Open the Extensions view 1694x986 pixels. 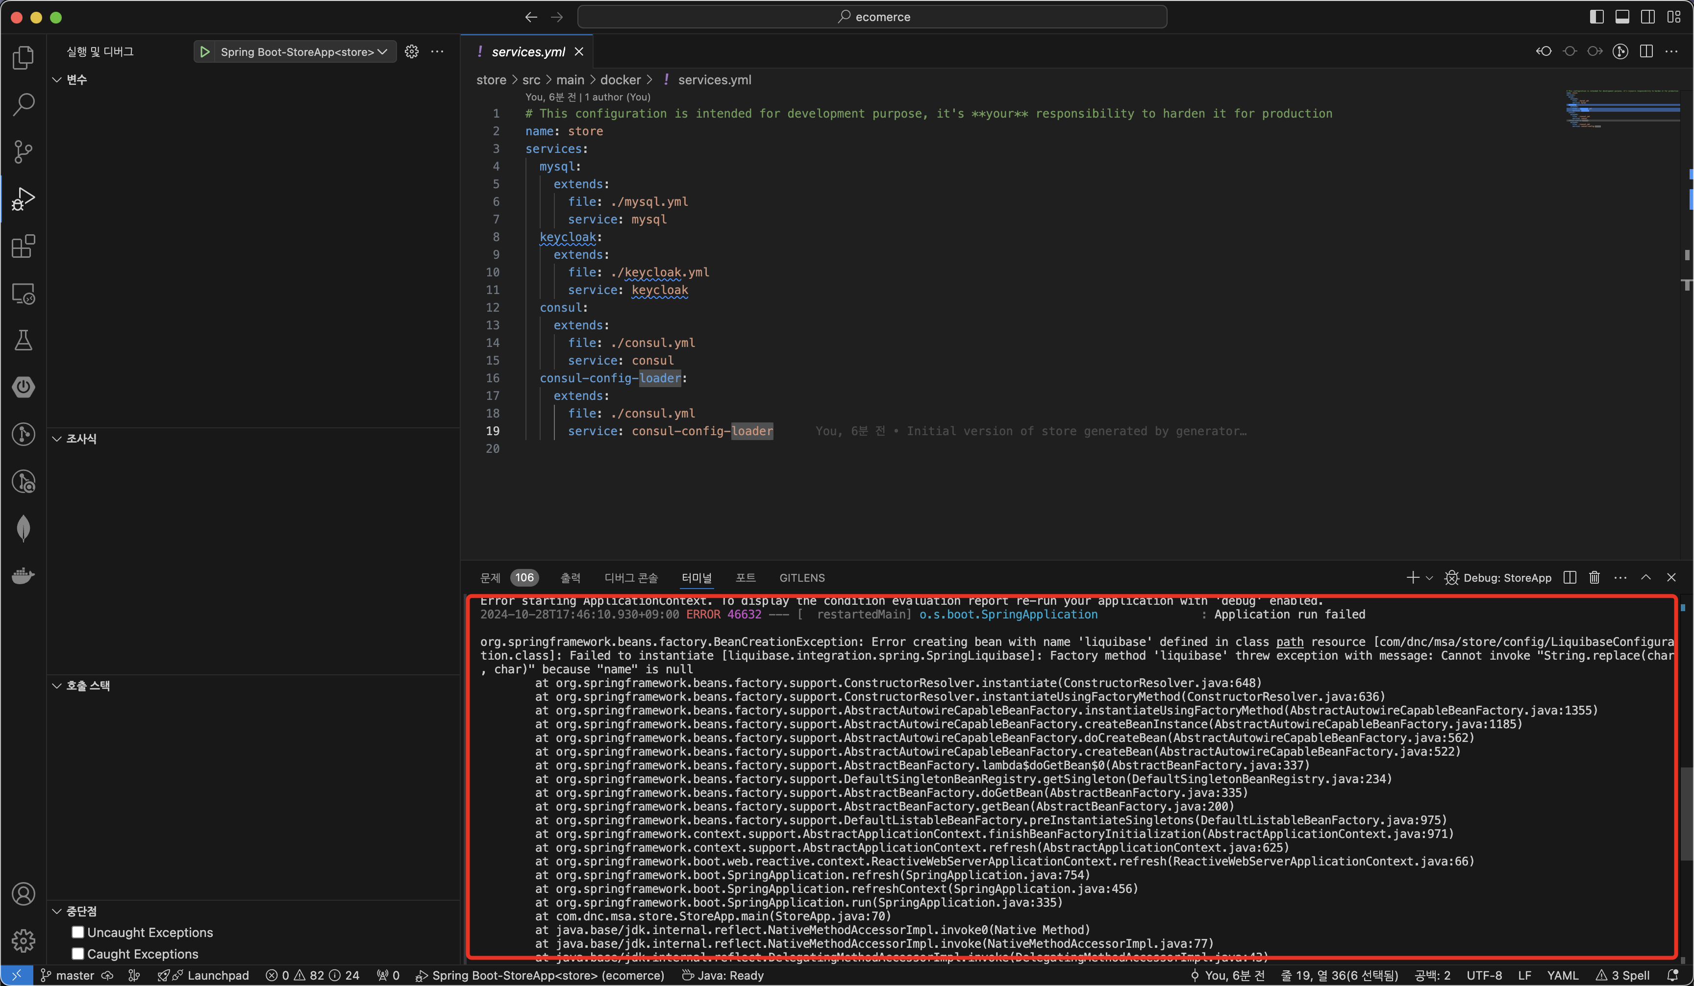[24, 246]
